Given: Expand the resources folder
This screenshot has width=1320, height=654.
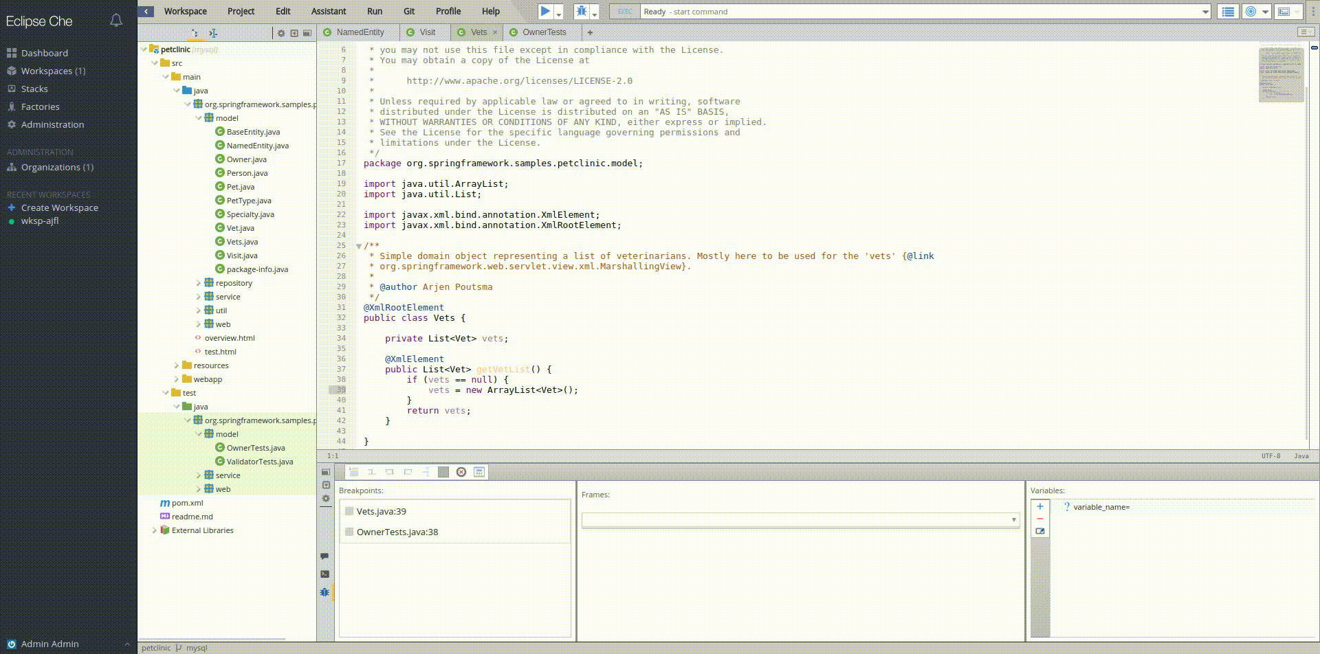Looking at the screenshot, I should pyautogui.click(x=176, y=365).
